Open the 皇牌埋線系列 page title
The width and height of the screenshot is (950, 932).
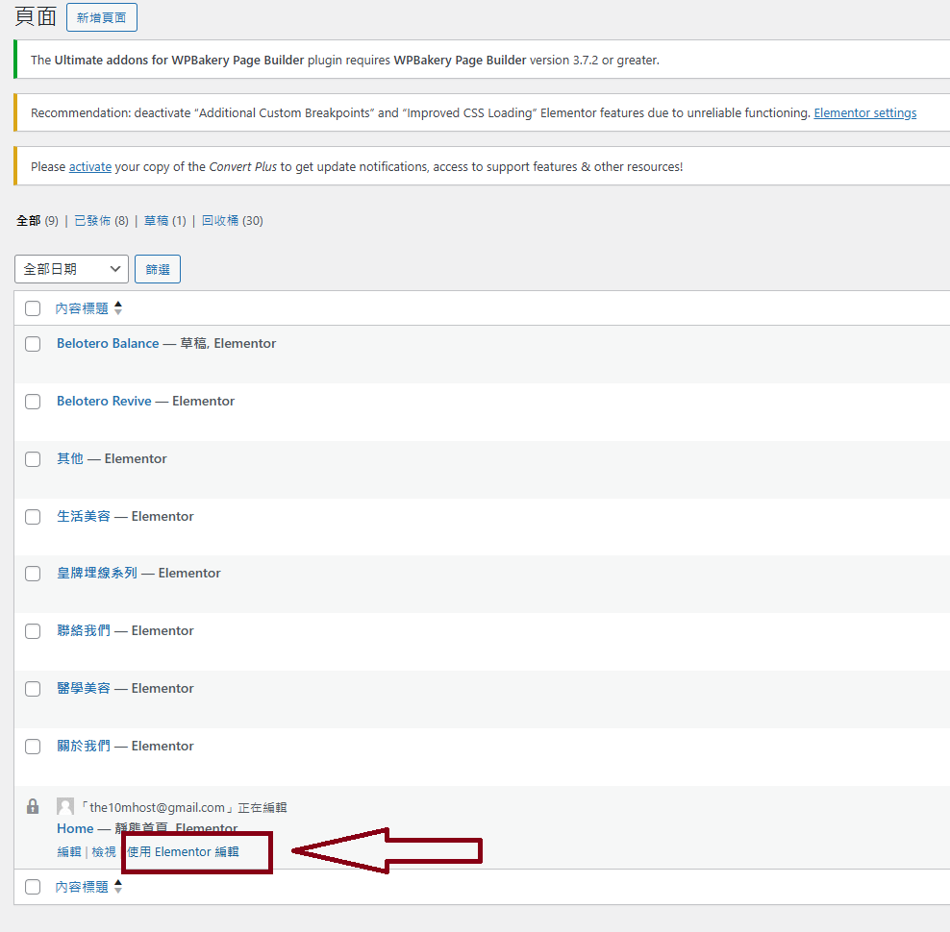[97, 574]
